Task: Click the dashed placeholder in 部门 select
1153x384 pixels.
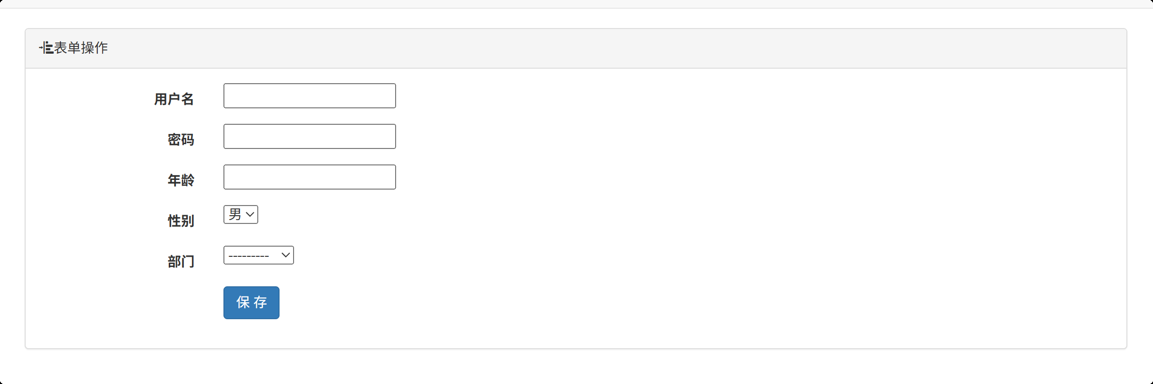Action: (x=249, y=255)
